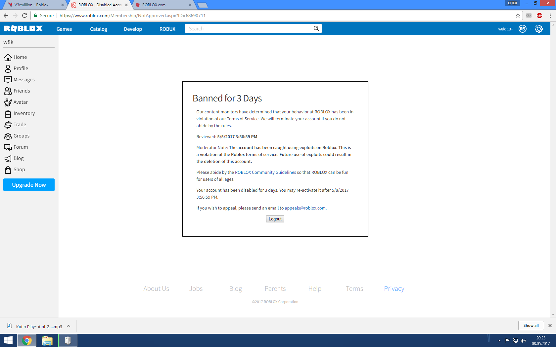Open ROBLOX Community Guidelines link

(265, 173)
